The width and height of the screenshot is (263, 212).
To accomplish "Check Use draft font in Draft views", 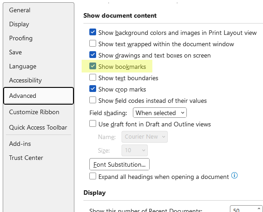I will coord(93,124).
